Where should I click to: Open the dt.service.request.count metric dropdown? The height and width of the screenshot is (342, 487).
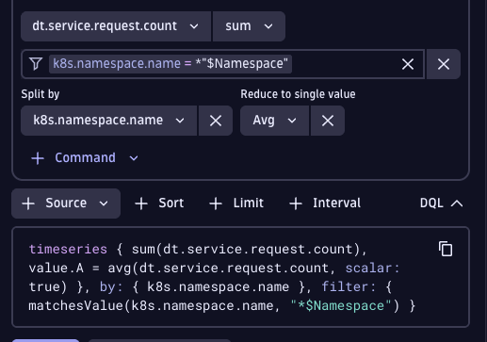116,26
